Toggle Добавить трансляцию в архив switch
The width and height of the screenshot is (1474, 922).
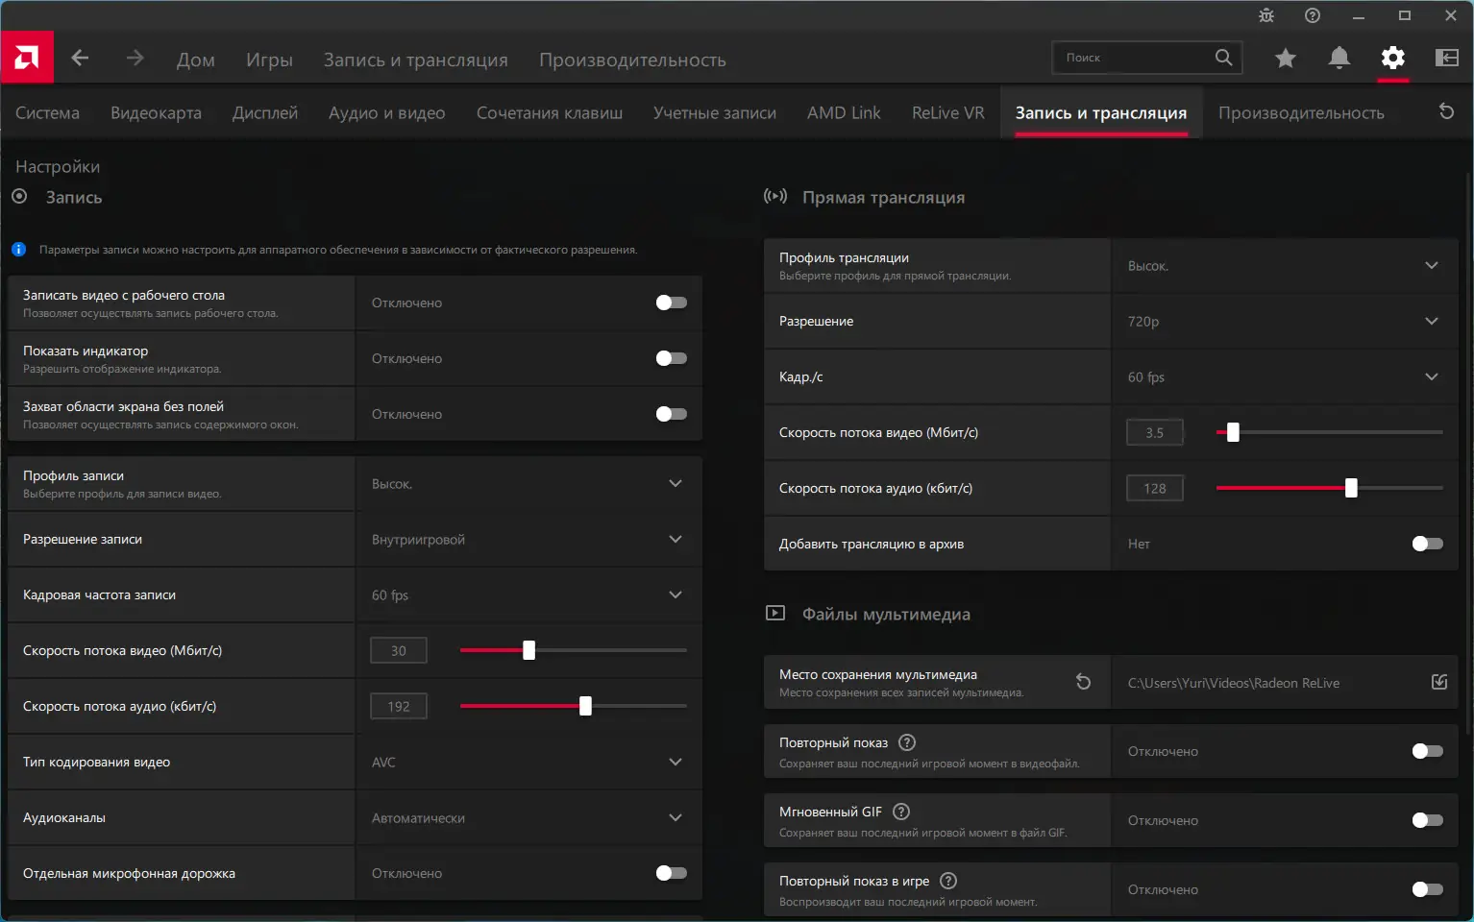pos(1427,544)
